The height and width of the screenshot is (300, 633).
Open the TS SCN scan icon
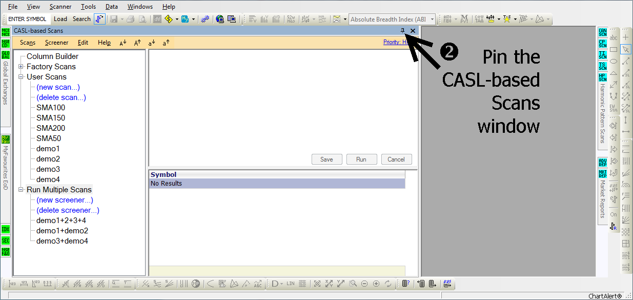tap(603, 66)
